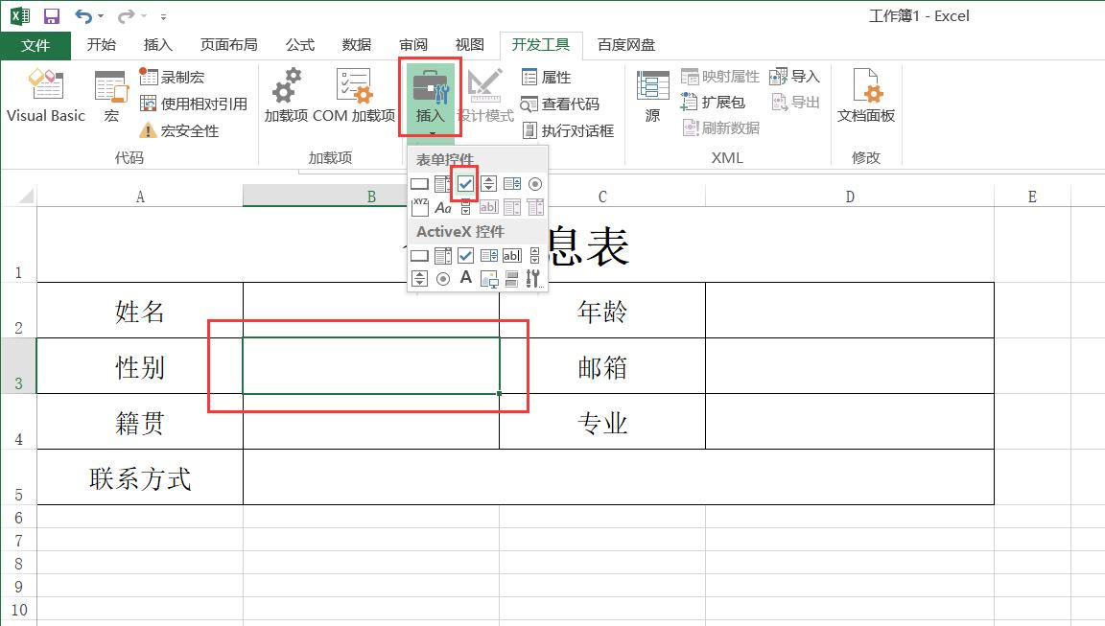Switch to the 视图 tab
Image resolution: width=1105 pixels, height=626 pixels.
point(469,45)
